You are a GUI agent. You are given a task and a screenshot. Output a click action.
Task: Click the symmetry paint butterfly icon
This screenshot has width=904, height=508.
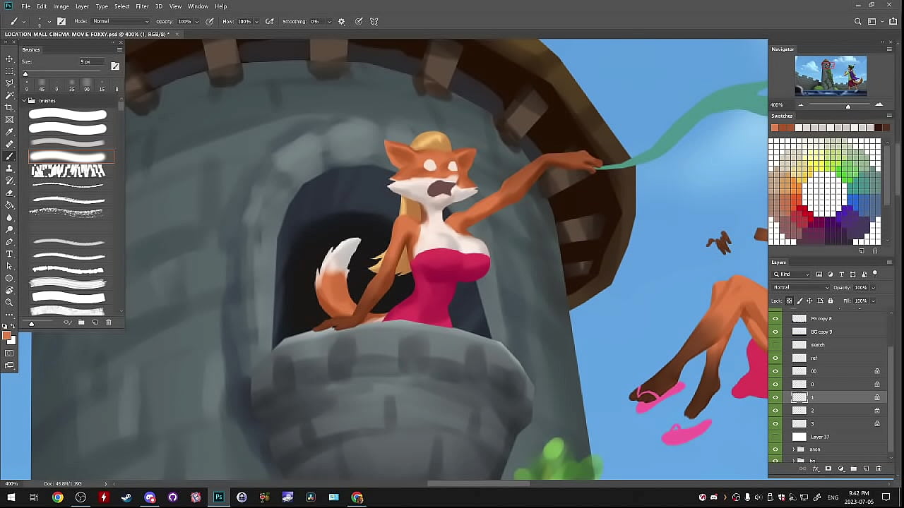click(374, 21)
